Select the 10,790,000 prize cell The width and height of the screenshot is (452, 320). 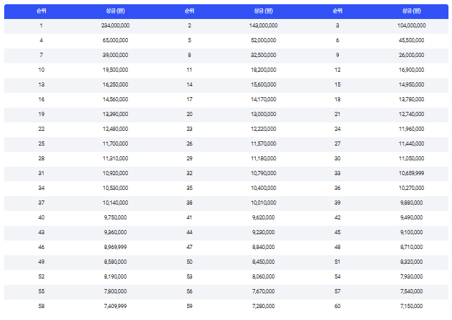click(264, 173)
